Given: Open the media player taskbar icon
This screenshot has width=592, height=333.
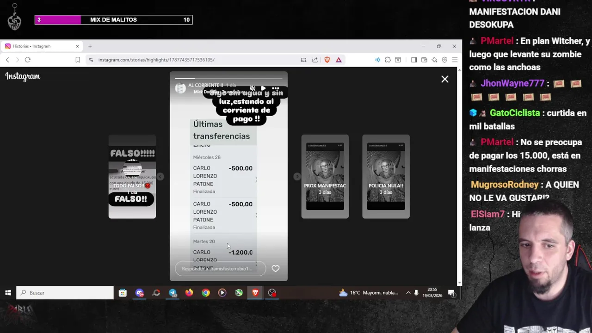Looking at the screenshot, I should pos(222,293).
